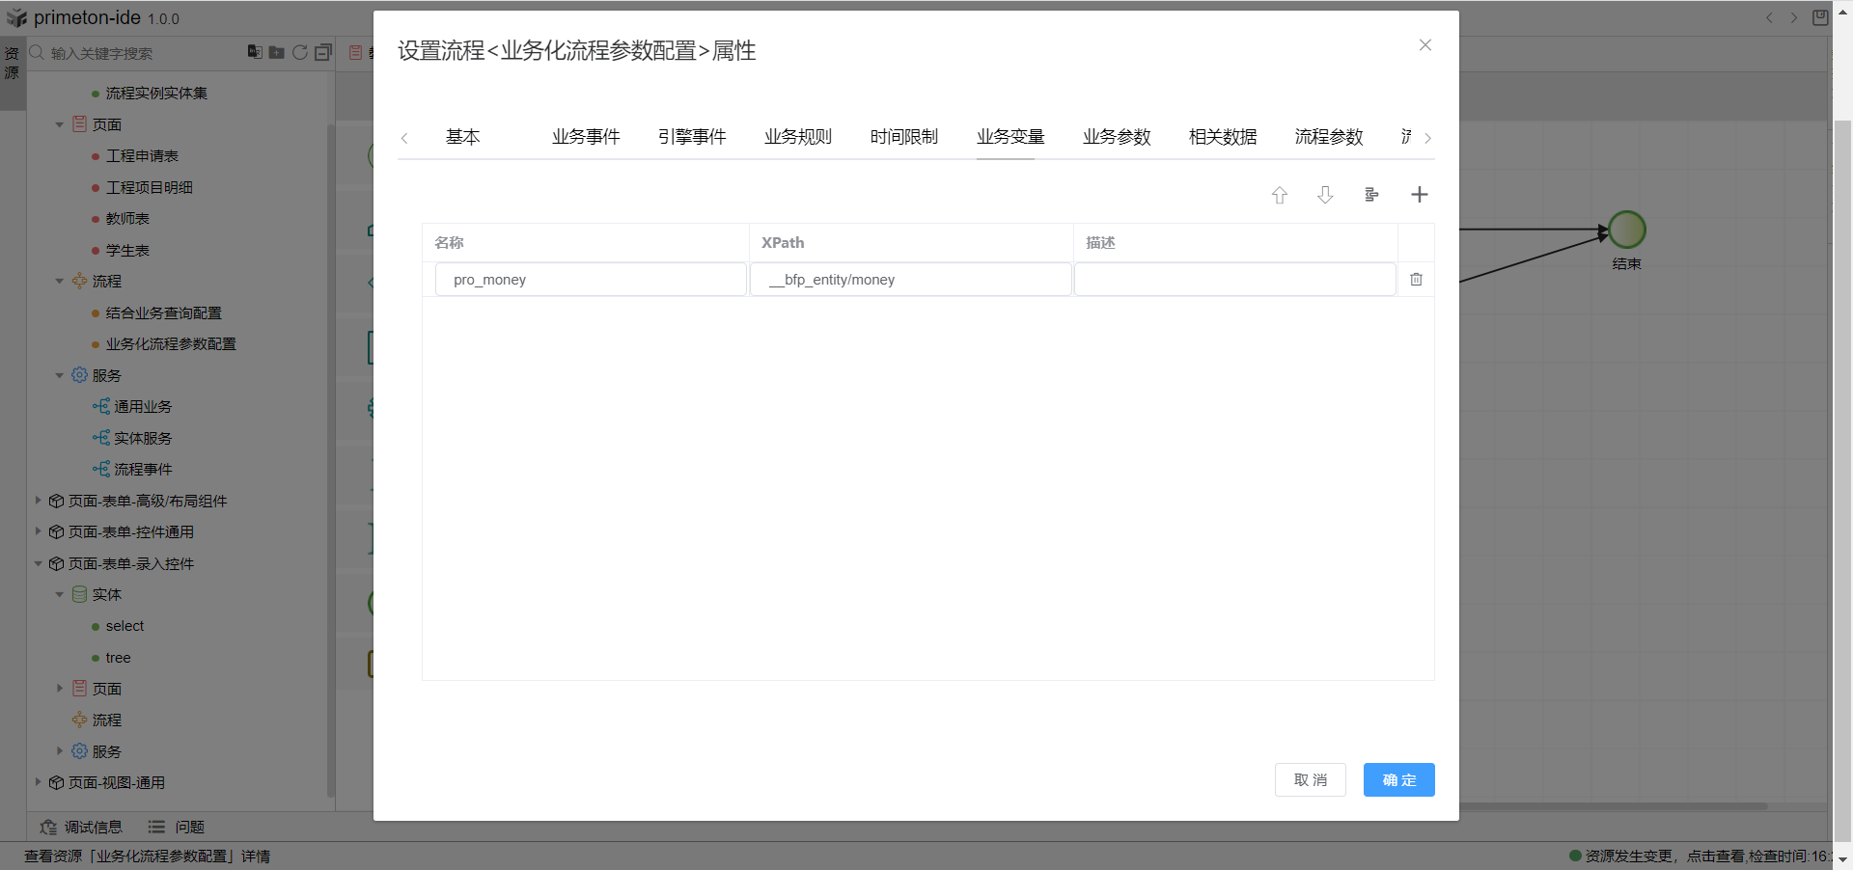Select the 流程参数 tab

[x=1329, y=137]
